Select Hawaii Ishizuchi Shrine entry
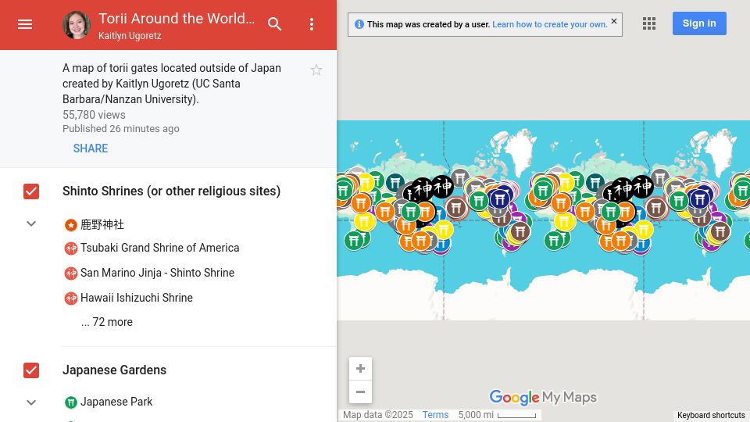The width and height of the screenshot is (750, 422). click(136, 298)
